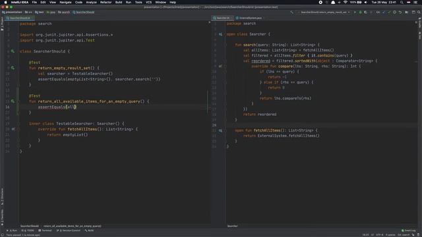Image resolution: width=422 pixels, height=237 pixels.
Task: Click run gutter icon for return_all_available_items test
Action: pyautogui.click(x=13, y=101)
